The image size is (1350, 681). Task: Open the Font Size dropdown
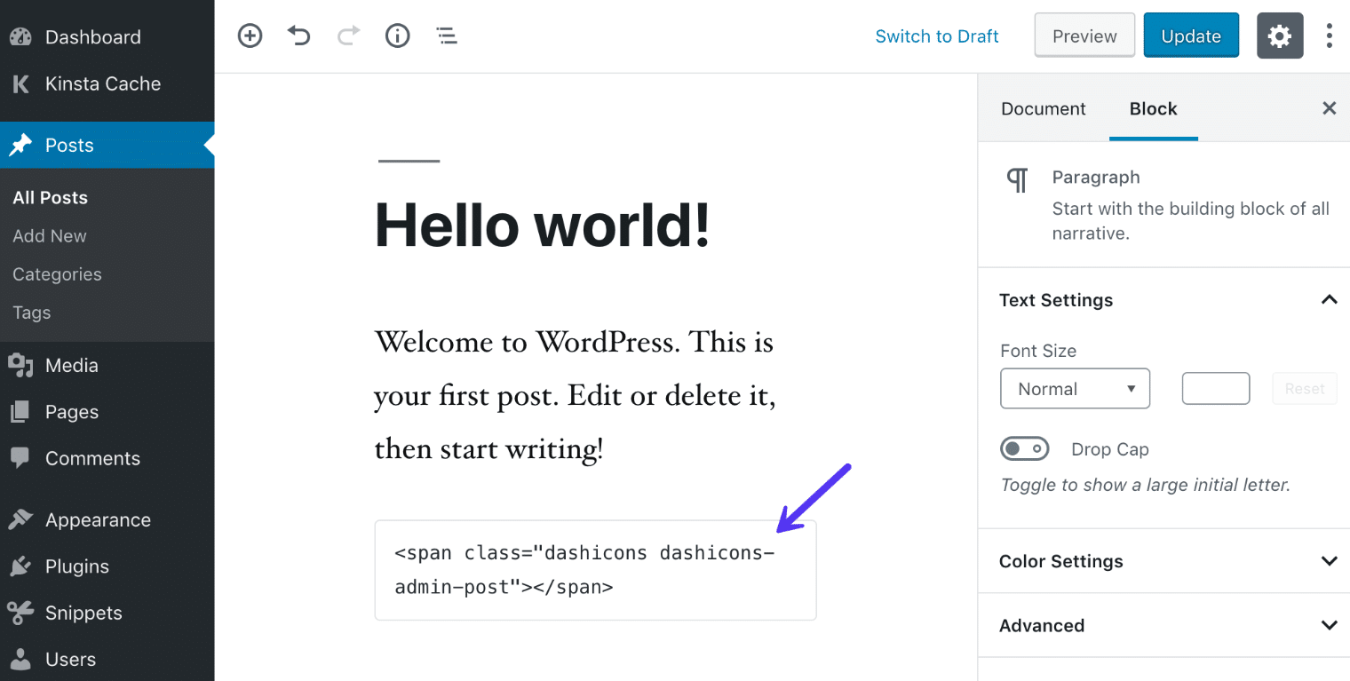coord(1075,388)
